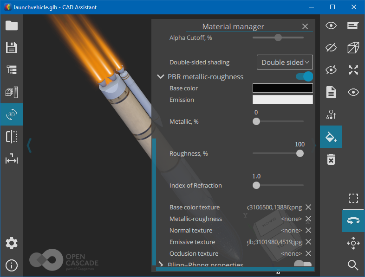Image resolution: width=365 pixels, height=277 pixels.
Task: Click the black Base color swatch
Action: tap(282, 88)
